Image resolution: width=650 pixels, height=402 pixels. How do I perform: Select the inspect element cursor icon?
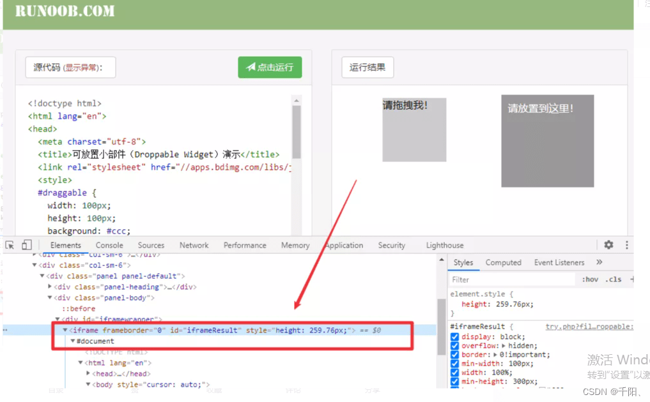click(10, 244)
